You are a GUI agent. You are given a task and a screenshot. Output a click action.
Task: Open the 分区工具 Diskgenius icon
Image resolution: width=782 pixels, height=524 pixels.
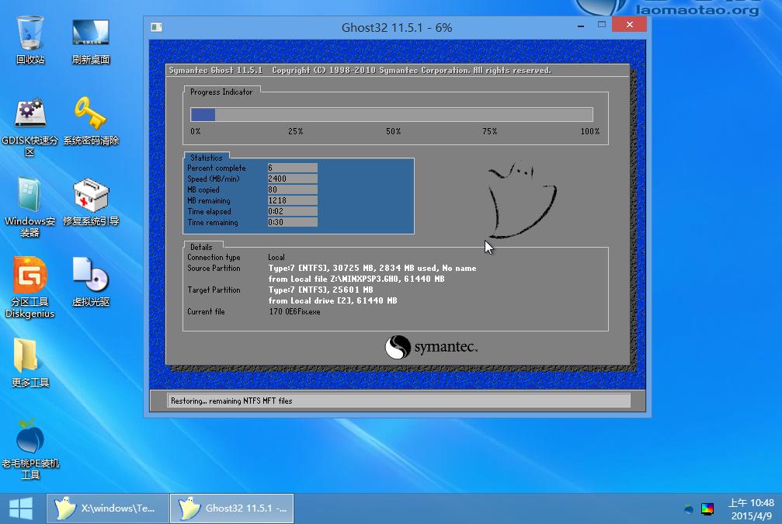pyautogui.click(x=30, y=276)
